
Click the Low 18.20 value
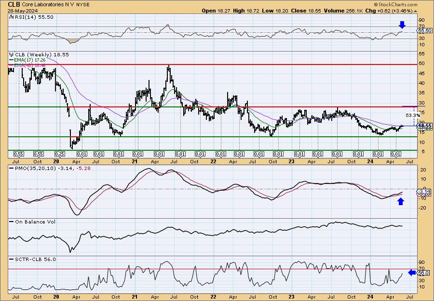(275, 11)
